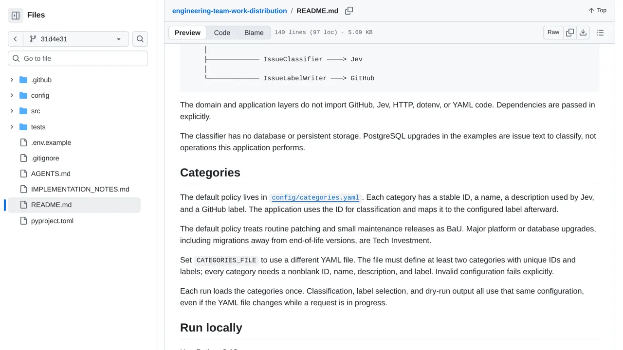Copy file path icon next to README.md
This screenshot has width=623, height=350.
coord(349,11)
